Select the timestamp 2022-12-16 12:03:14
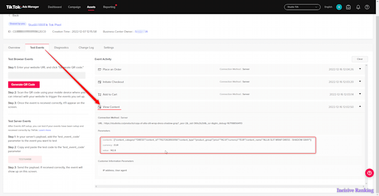The image size is (379, 196). coord(341,94)
